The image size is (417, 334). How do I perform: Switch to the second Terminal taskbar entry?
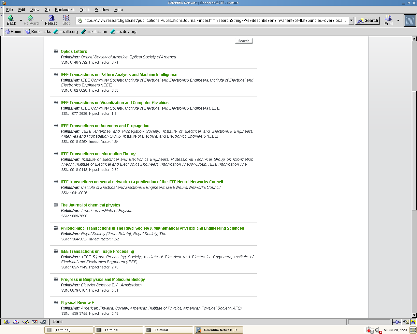118,330
